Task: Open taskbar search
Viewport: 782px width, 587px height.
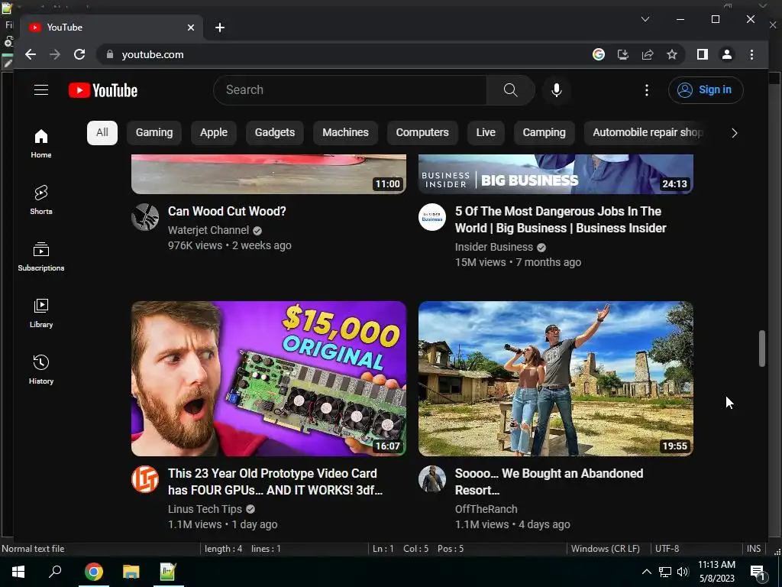Action: tap(55, 572)
